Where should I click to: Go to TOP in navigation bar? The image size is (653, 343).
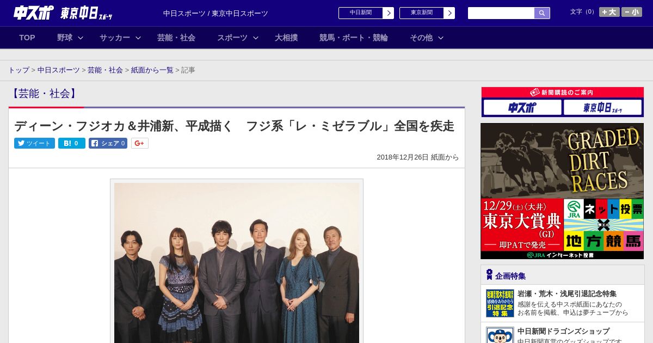pos(27,38)
